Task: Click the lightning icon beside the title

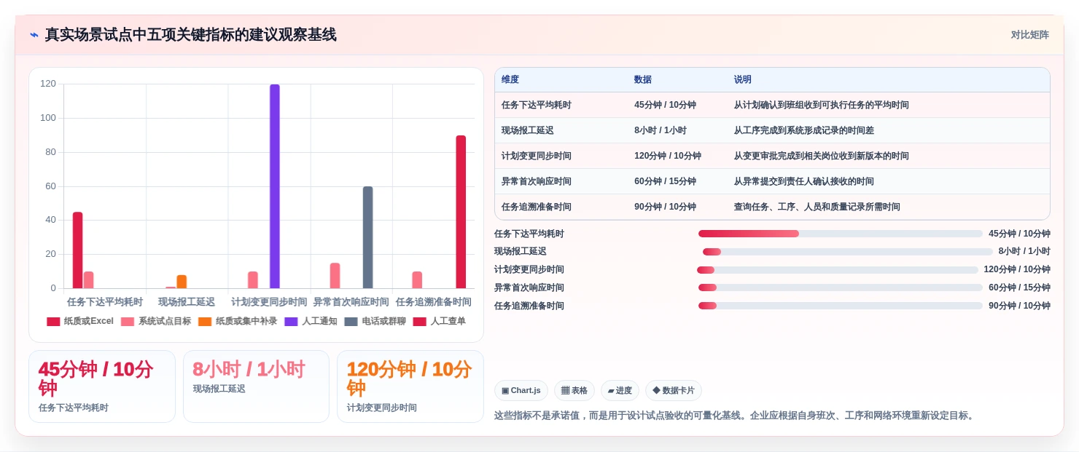Action: click(34, 35)
